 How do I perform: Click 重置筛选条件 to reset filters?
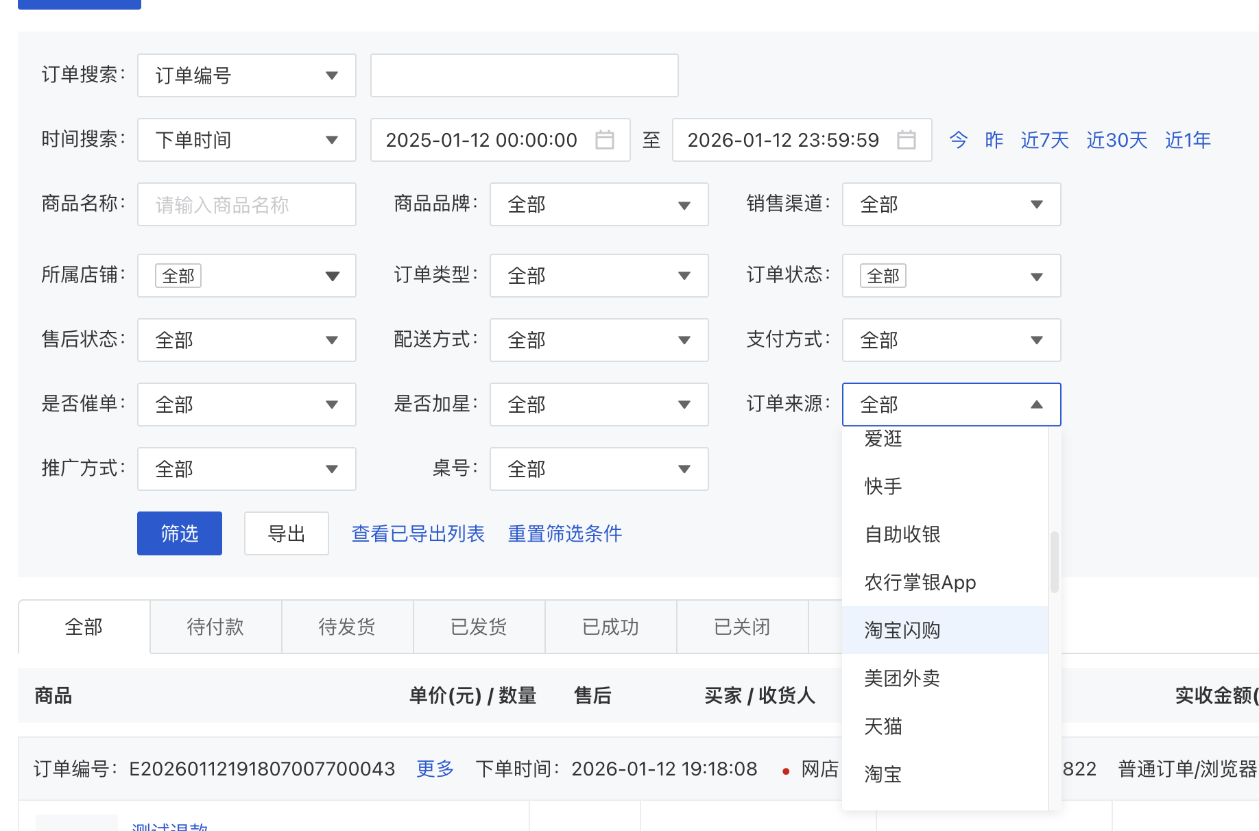point(564,533)
